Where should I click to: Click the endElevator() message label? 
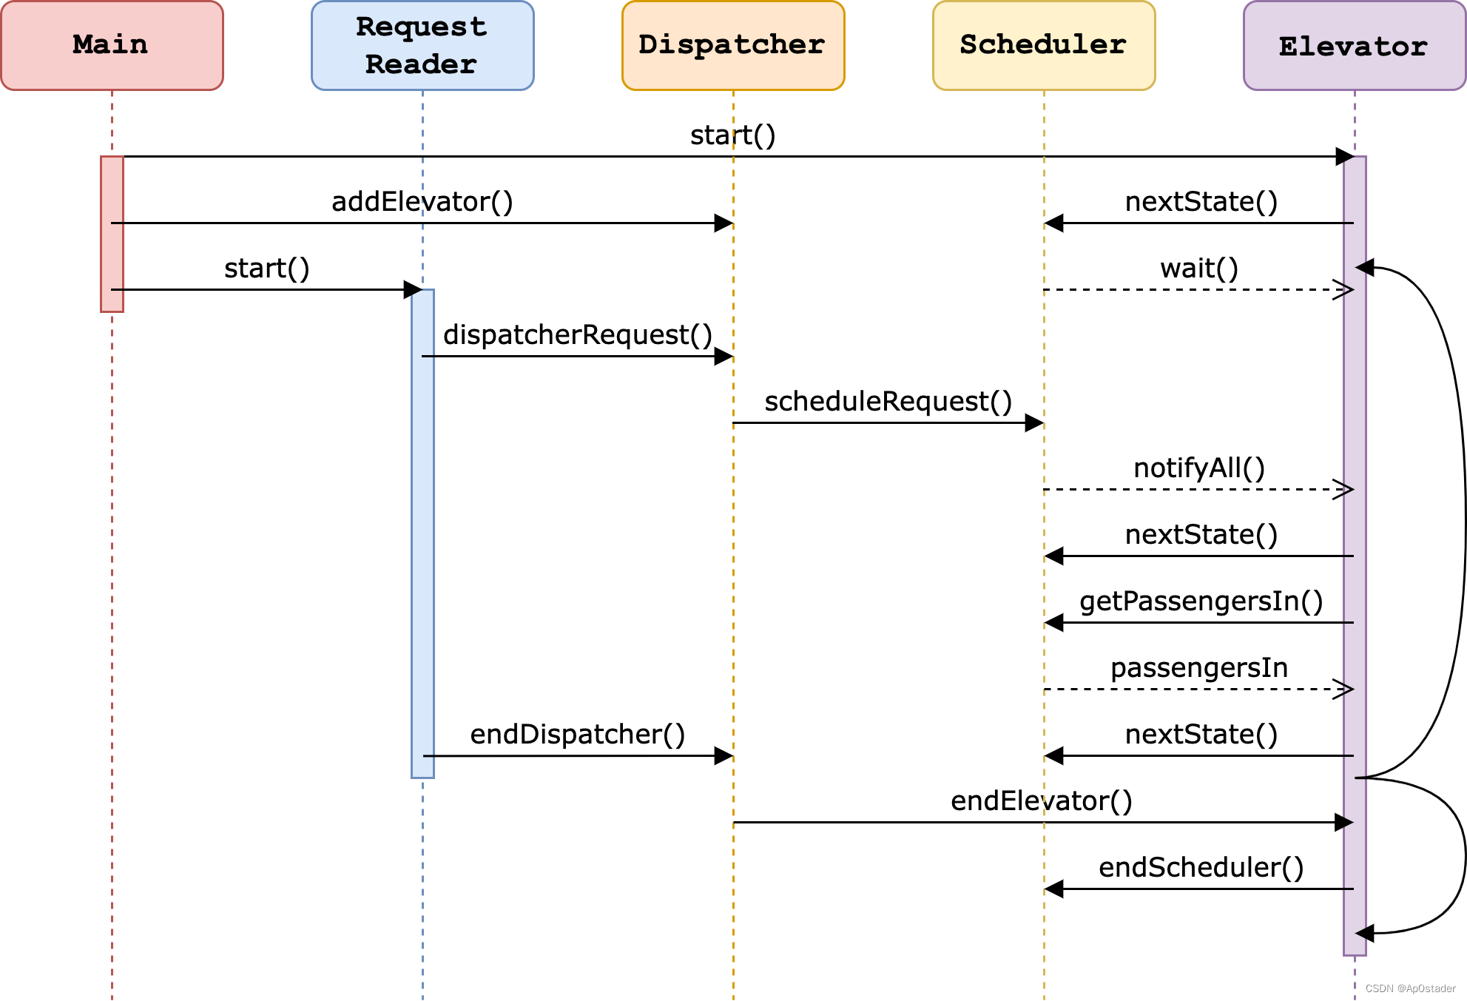(x=1042, y=801)
